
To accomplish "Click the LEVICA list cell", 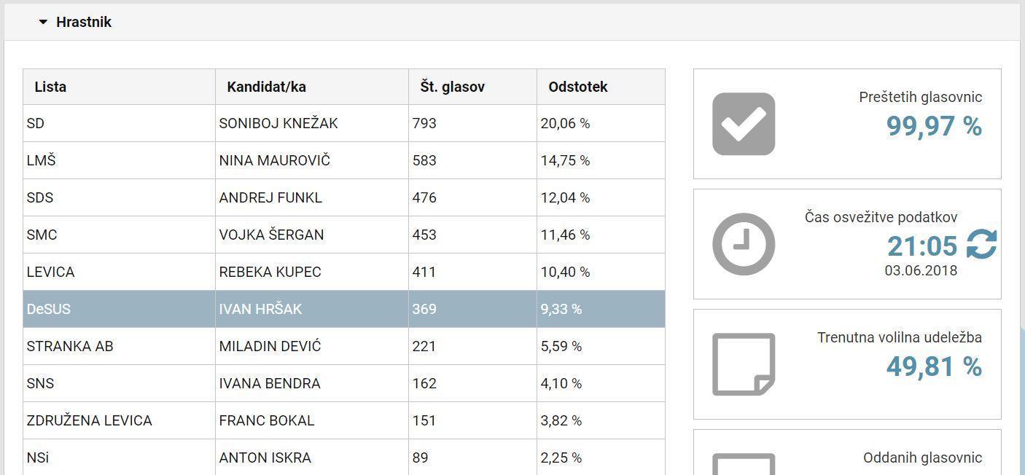I will [50, 272].
